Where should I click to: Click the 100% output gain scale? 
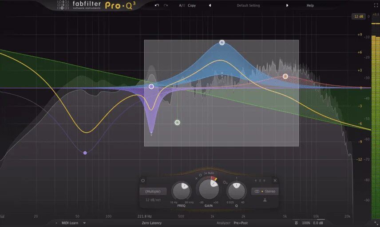click(306, 223)
